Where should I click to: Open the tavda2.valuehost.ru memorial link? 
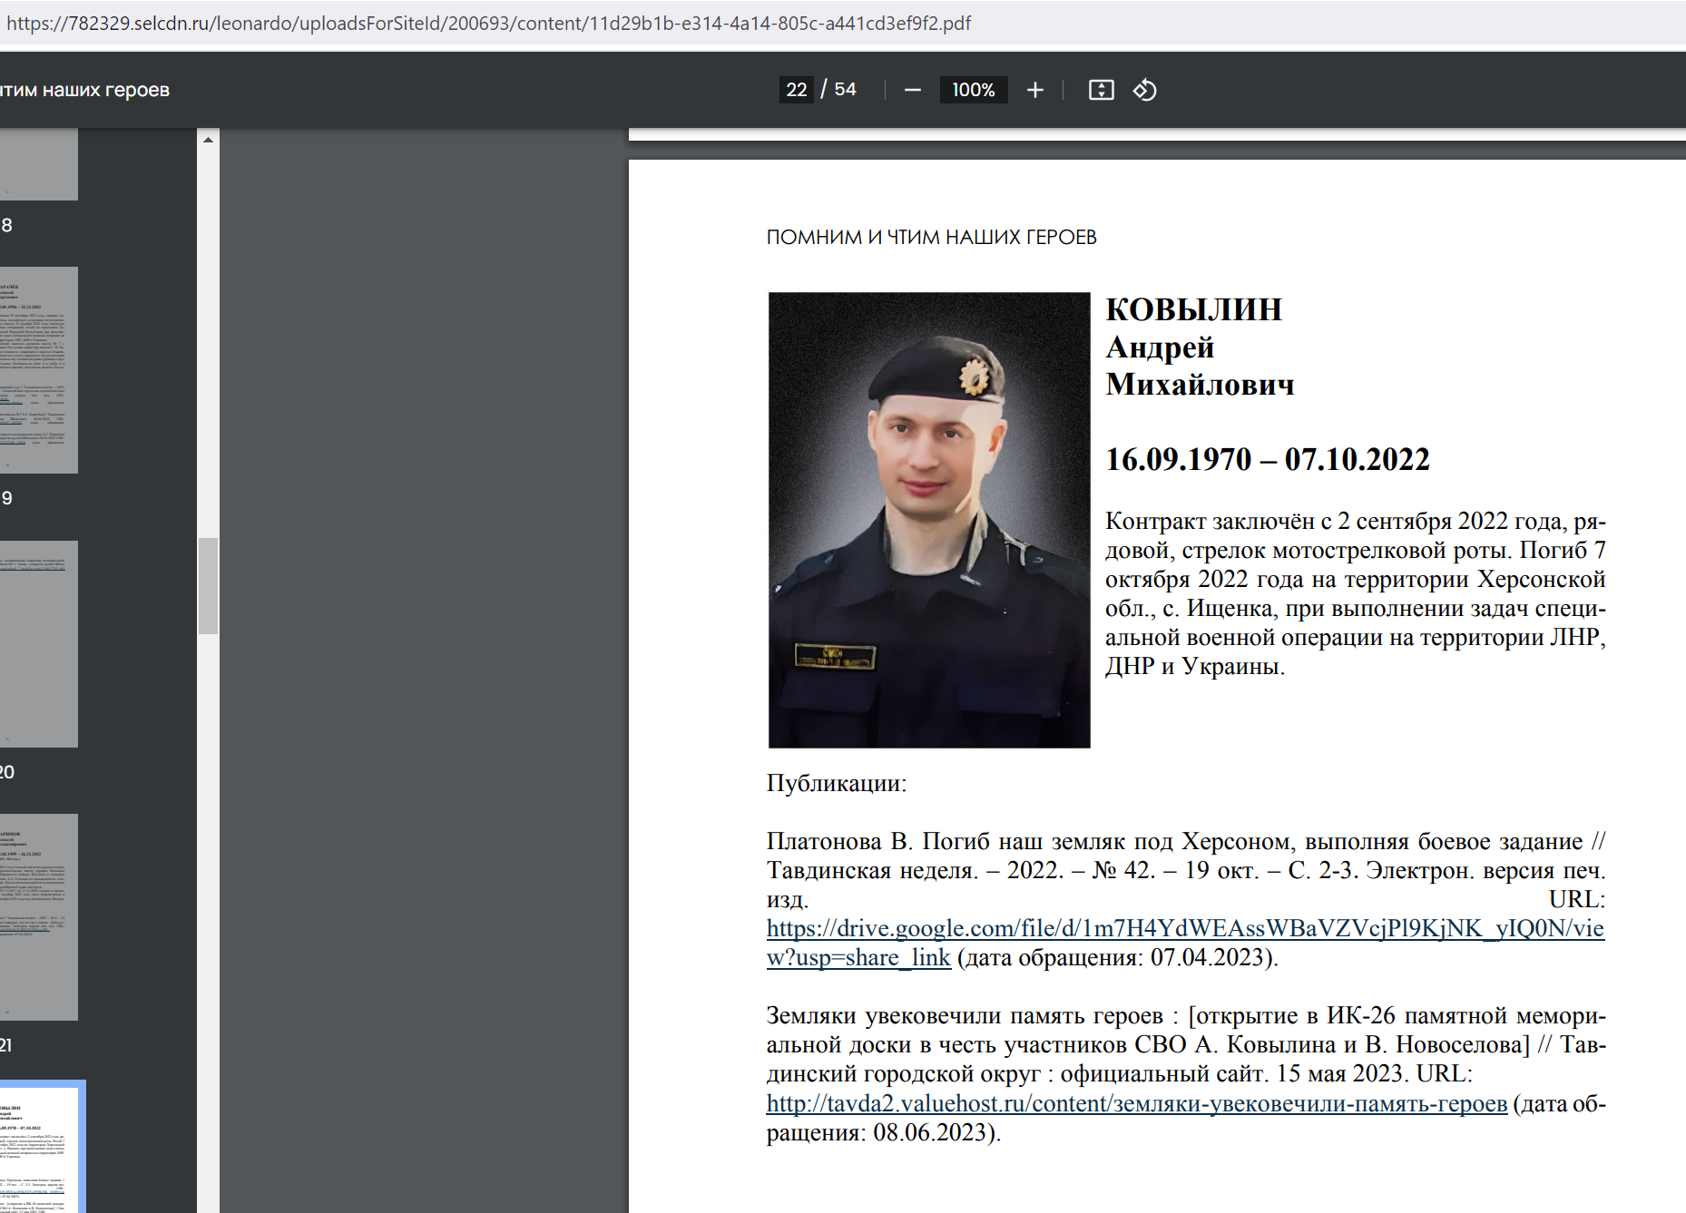(1137, 1103)
